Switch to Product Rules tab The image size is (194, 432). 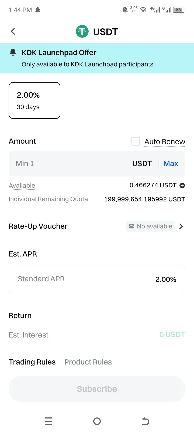[88, 362]
